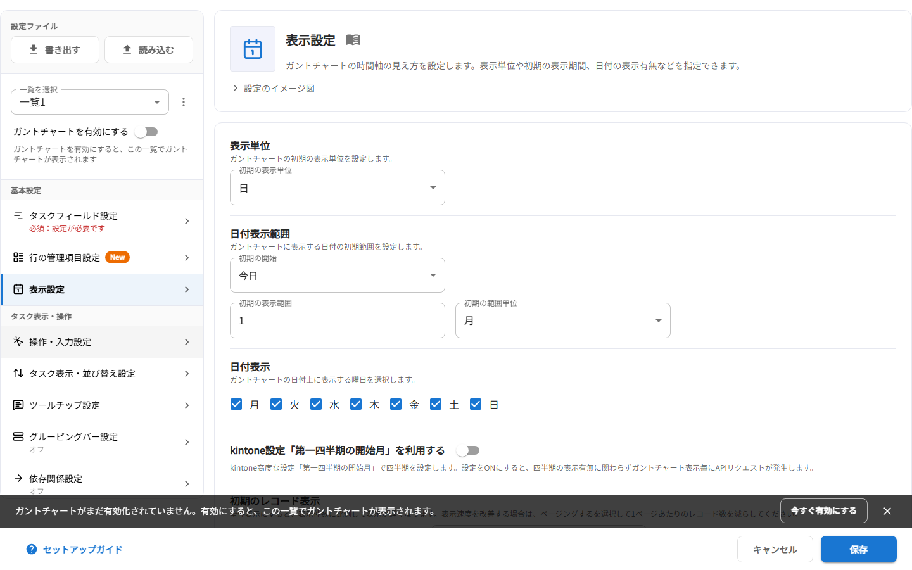Click the 必須：設定が必要です warning text
Screen dimensions: 912x570
click(67, 228)
